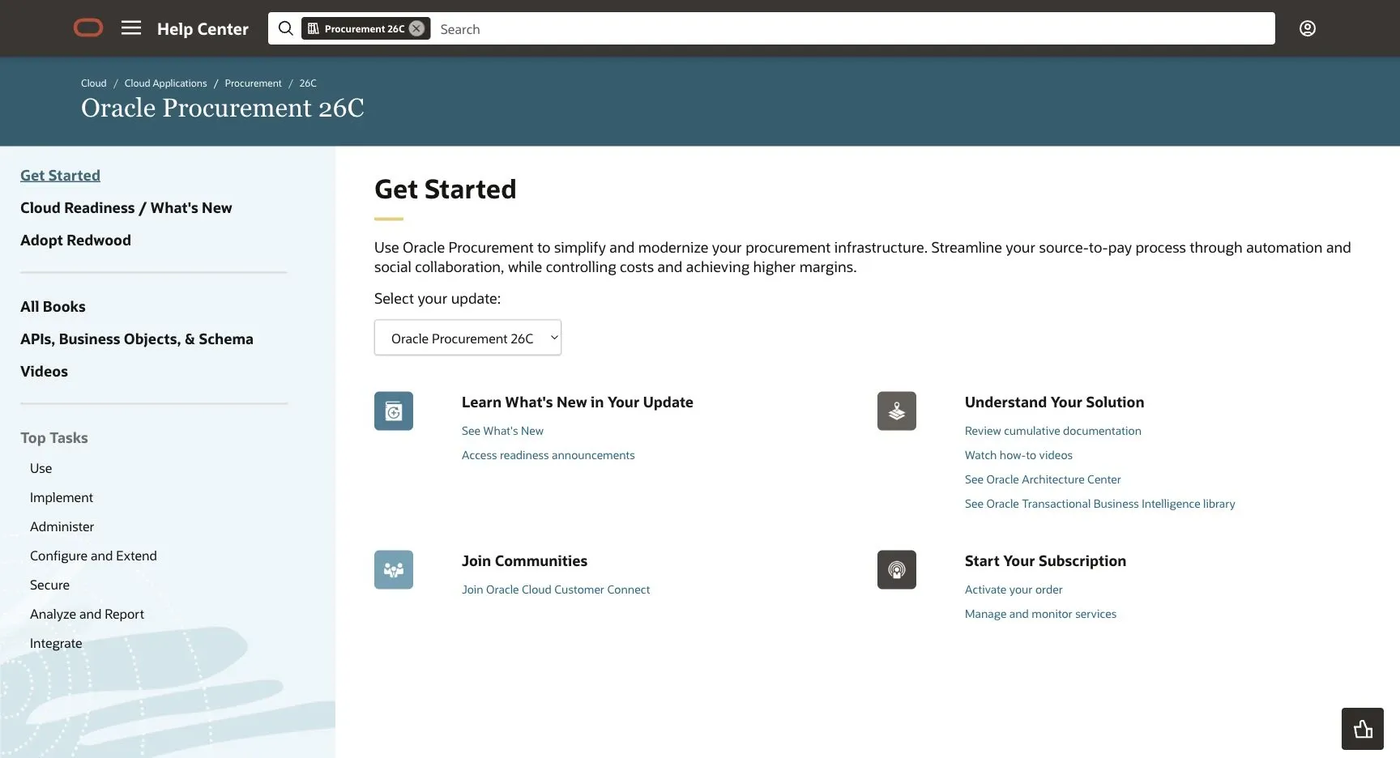
Task: Select the Secure top task
Action: [x=49, y=585]
